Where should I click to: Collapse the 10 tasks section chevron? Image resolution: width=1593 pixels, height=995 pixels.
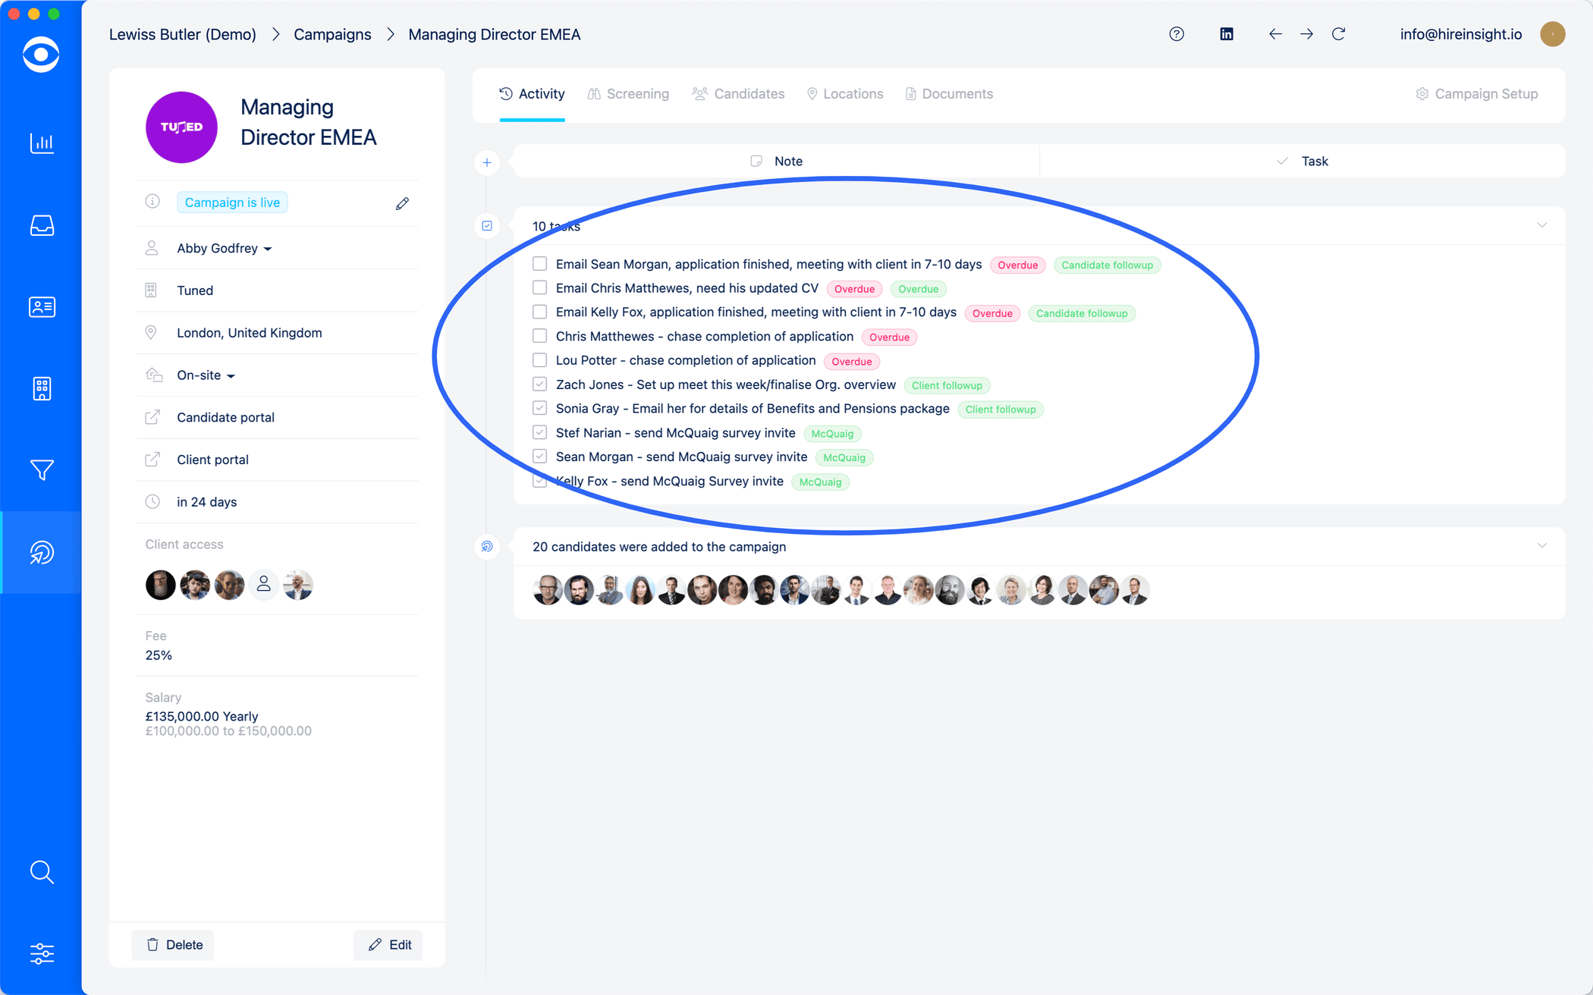pos(1541,225)
